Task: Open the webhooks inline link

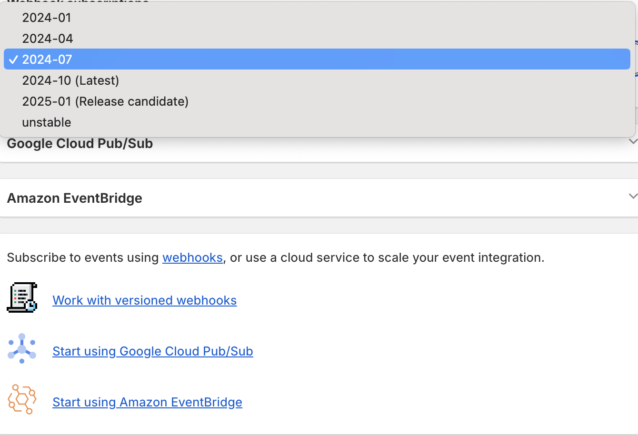Action: pos(192,257)
